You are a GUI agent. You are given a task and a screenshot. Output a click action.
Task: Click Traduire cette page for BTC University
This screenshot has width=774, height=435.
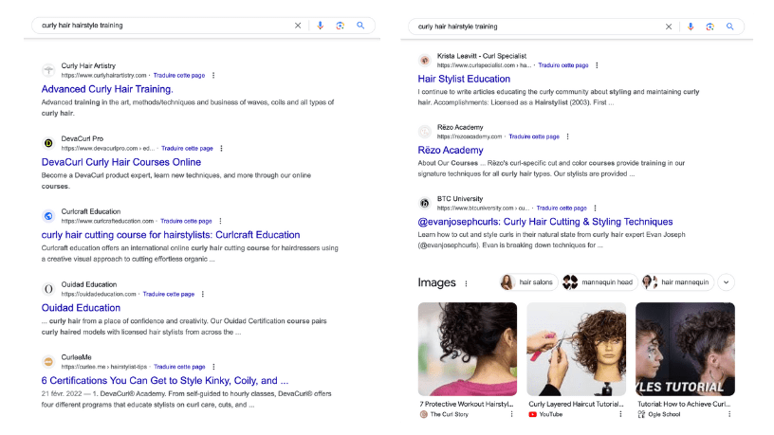(562, 208)
